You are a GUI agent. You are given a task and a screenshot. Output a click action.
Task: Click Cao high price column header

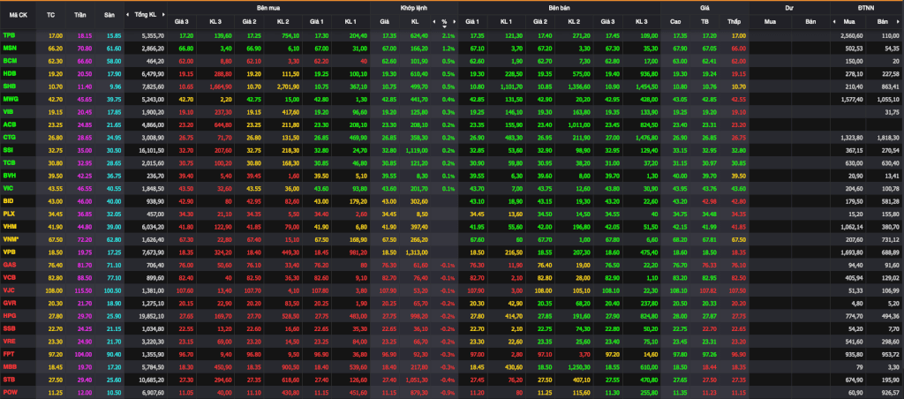(x=675, y=22)
